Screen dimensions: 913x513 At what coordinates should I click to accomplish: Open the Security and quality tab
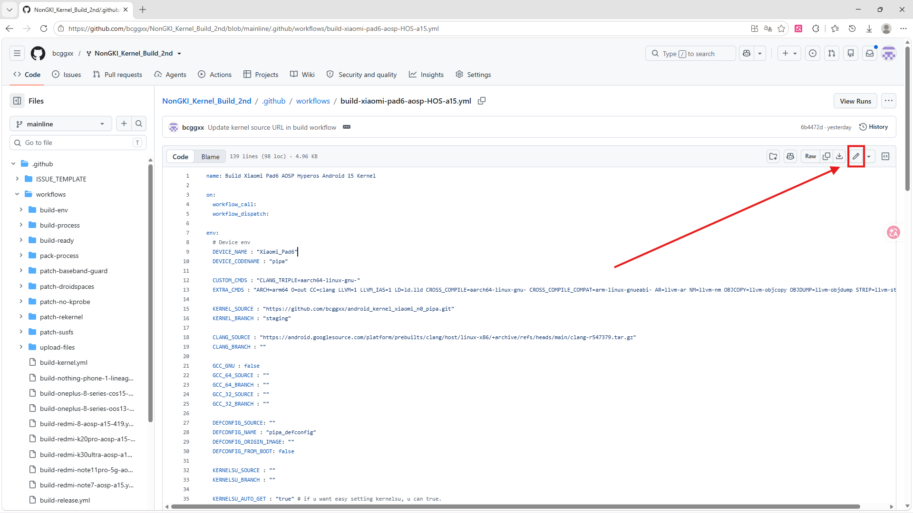[x=362, y=75]
